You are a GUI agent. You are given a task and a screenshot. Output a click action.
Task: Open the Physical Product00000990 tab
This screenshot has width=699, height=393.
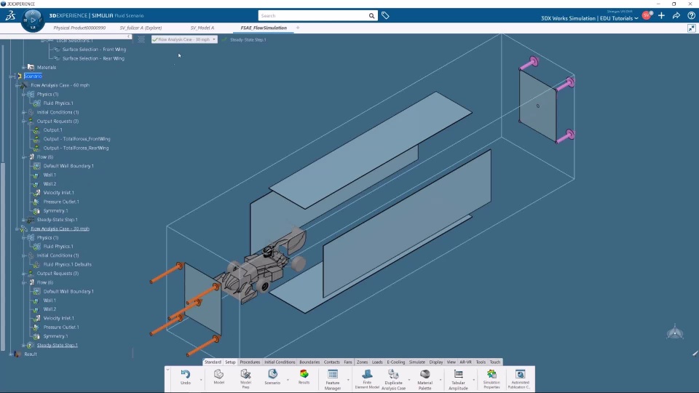79,28
